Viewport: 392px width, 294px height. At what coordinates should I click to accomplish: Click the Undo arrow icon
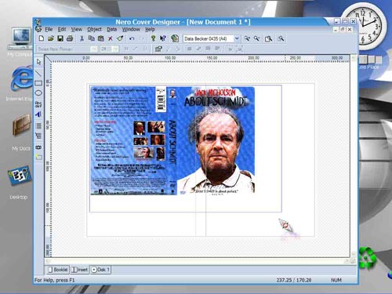pyautogui.click(x=132, y=38)
